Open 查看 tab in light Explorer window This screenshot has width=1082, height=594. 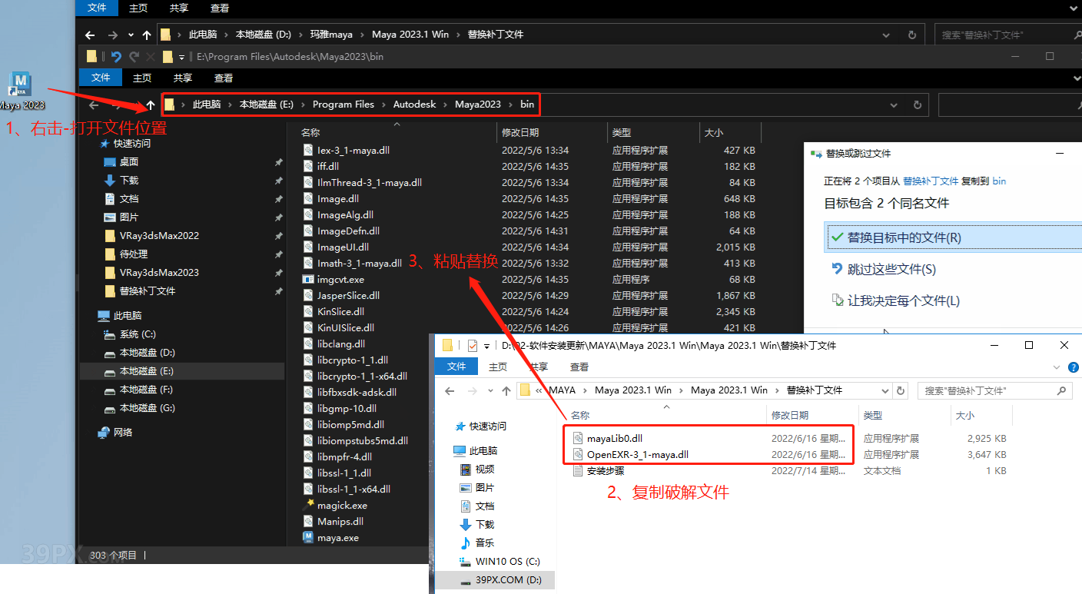pos(579,367)
